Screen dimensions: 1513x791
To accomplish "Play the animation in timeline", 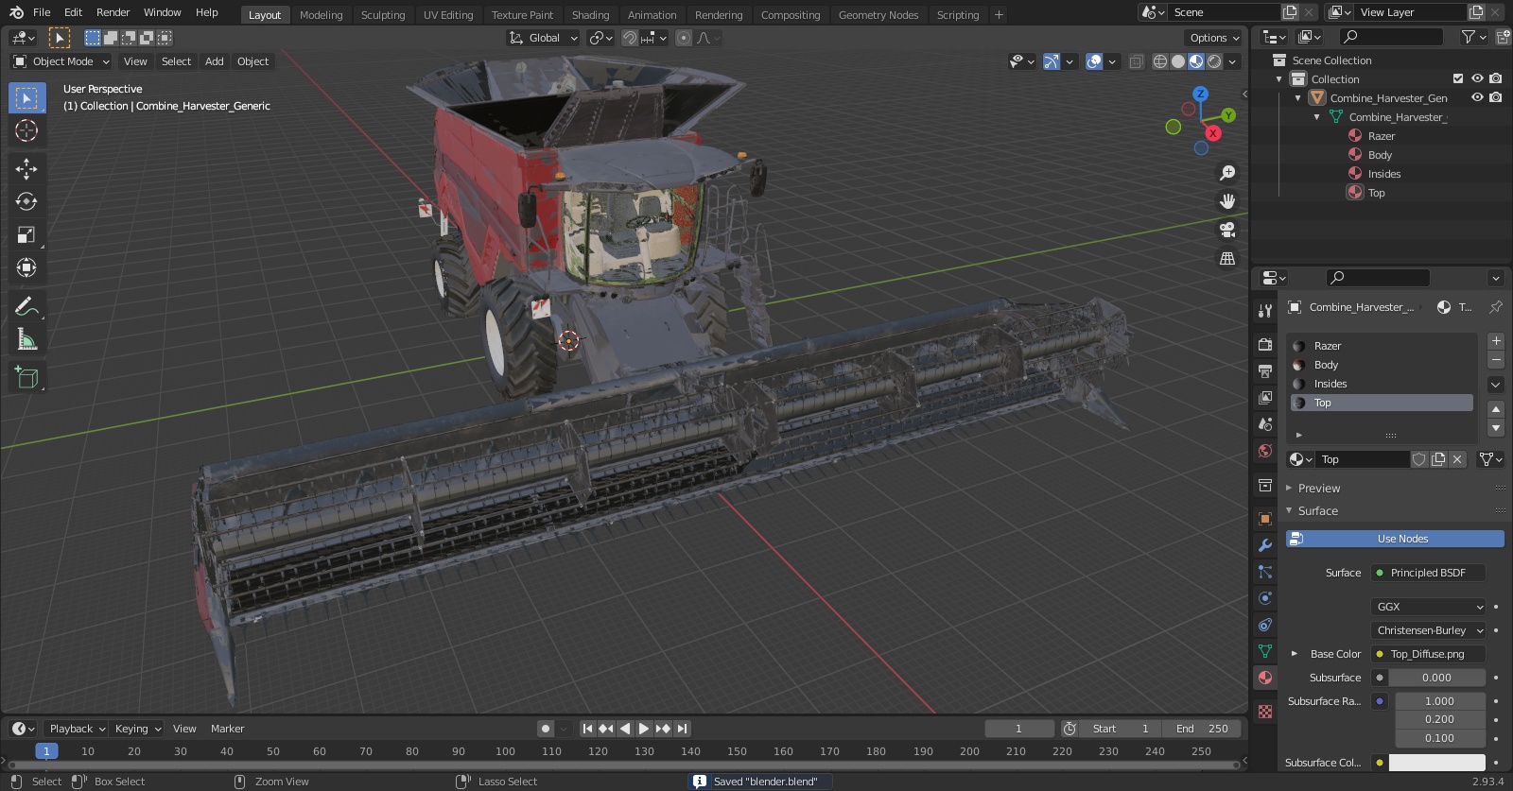I will point(643,729).
